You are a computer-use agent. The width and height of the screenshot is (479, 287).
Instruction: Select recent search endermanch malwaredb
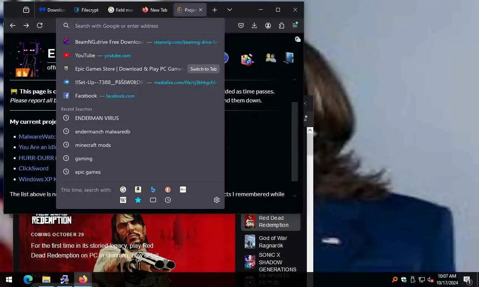click(140, 132)
